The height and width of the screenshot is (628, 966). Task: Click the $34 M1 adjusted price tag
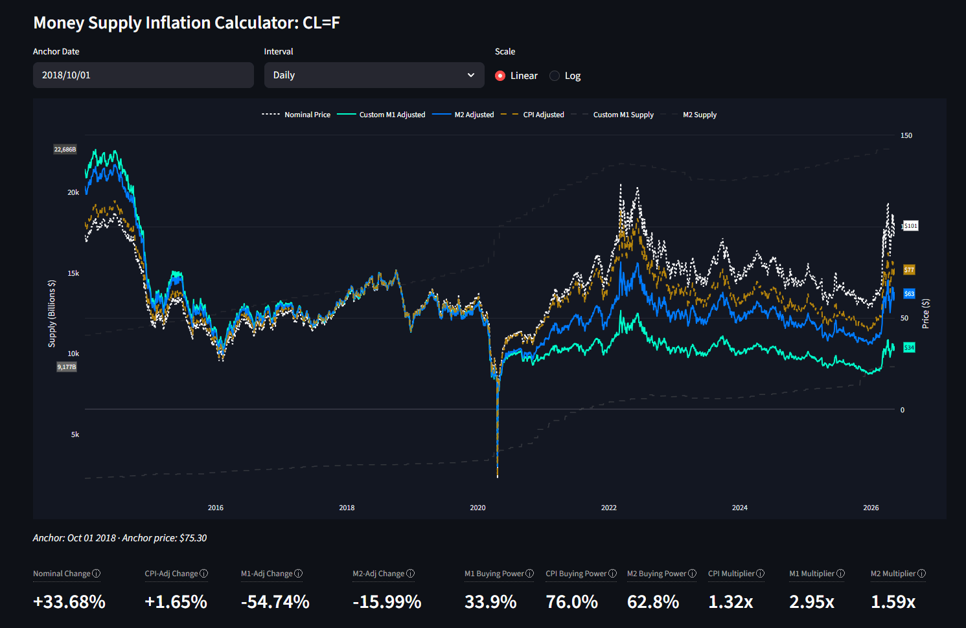(910, 348)
